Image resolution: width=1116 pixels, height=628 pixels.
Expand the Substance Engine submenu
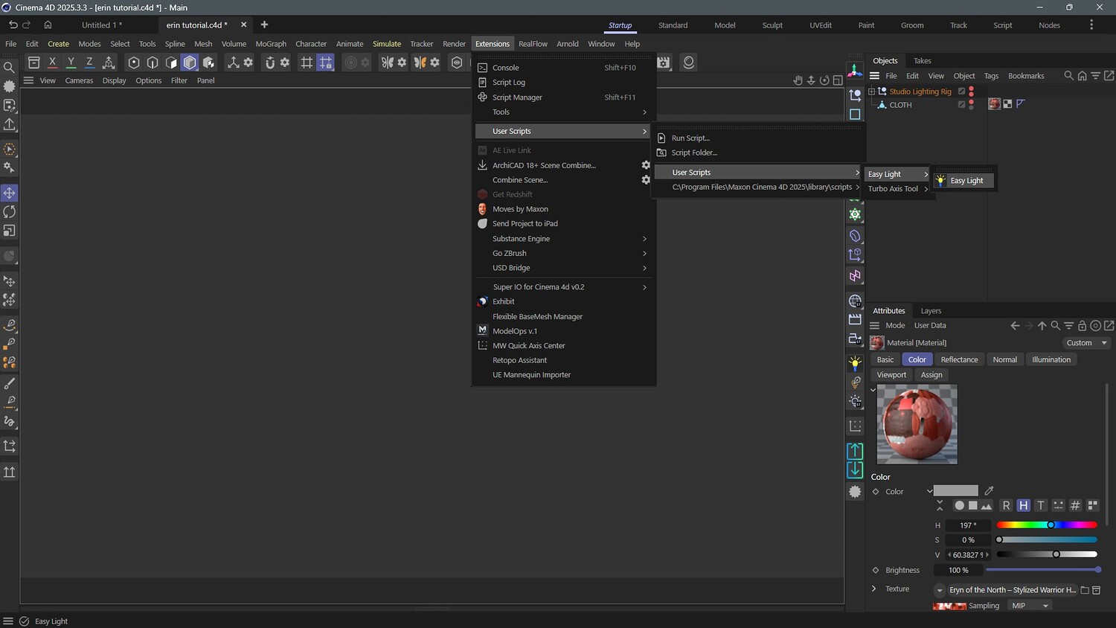(564, 239)
